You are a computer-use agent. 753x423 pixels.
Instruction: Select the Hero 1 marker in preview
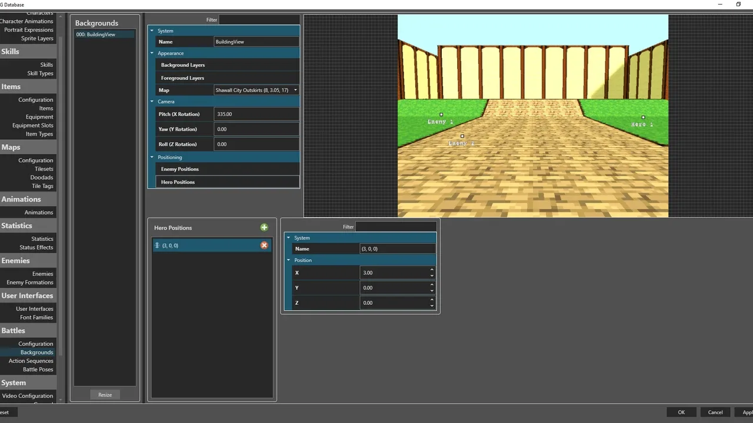pyautogui.click(x=643, y=117)
